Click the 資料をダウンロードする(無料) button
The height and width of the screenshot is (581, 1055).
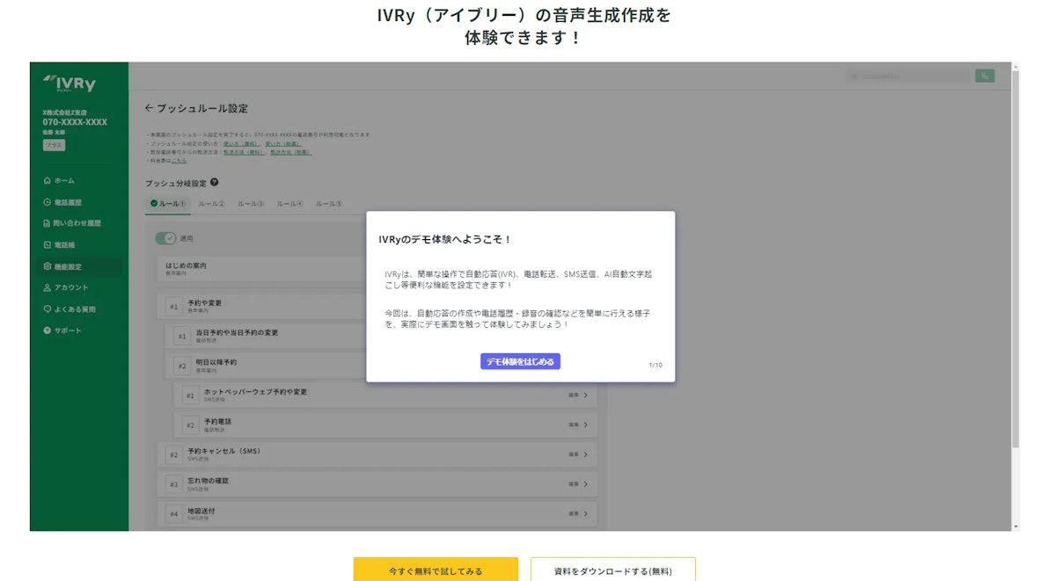[x=613, y=570]
